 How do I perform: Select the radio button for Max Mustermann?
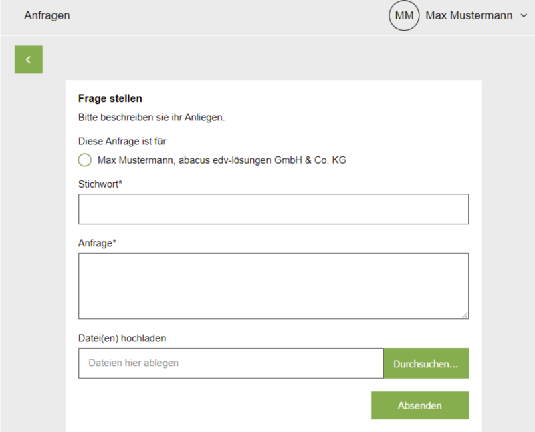tap(84, 160)
